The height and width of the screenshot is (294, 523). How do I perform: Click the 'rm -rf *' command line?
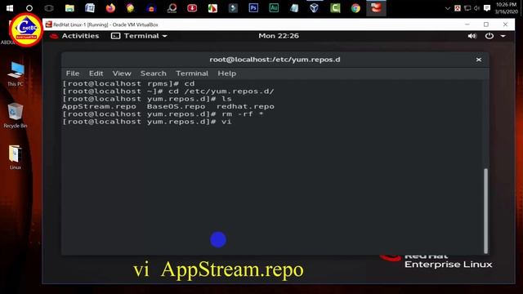click(x=163, y=114)
